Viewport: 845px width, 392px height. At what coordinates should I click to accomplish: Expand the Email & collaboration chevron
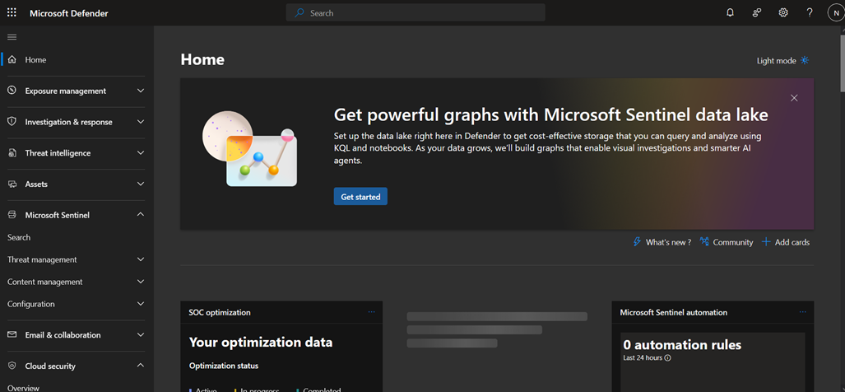(x=141, y=335)
